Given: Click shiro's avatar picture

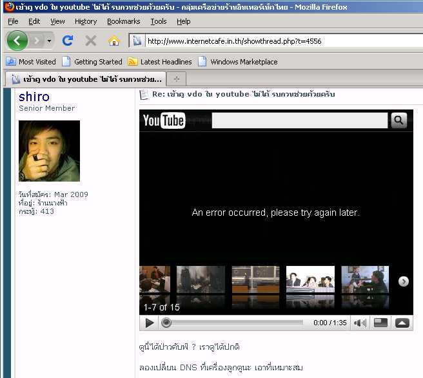Looking at the screenshot, I should [49, 151].
